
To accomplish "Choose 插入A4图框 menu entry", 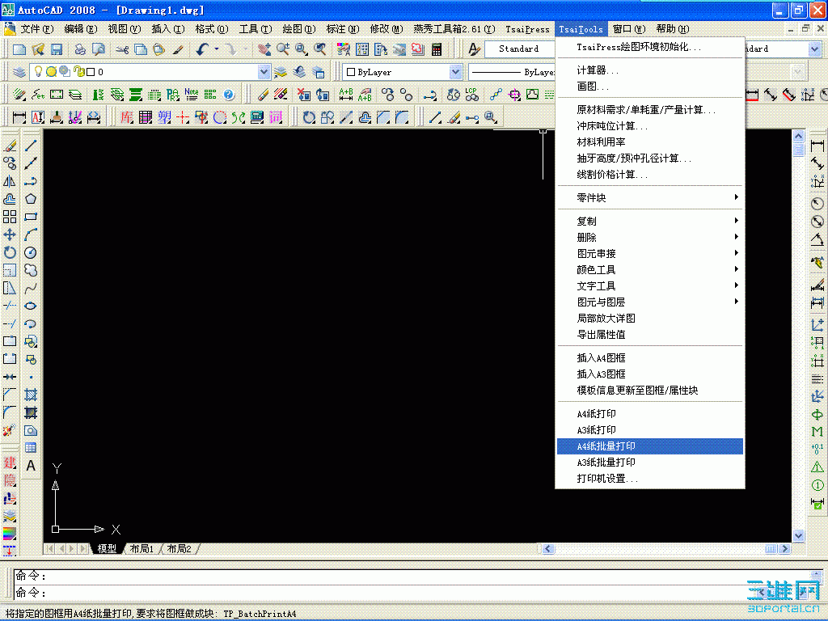I will (651, 358).
